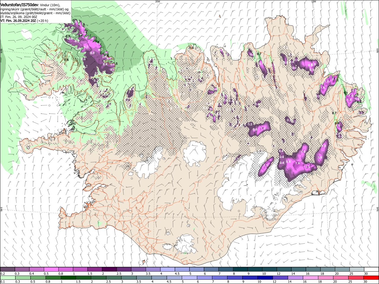Screen dimensions: 379x284
Task: Select the IT: Fim. 26. 09. 2024 00Z line
Action: click(x=19, y=17)
